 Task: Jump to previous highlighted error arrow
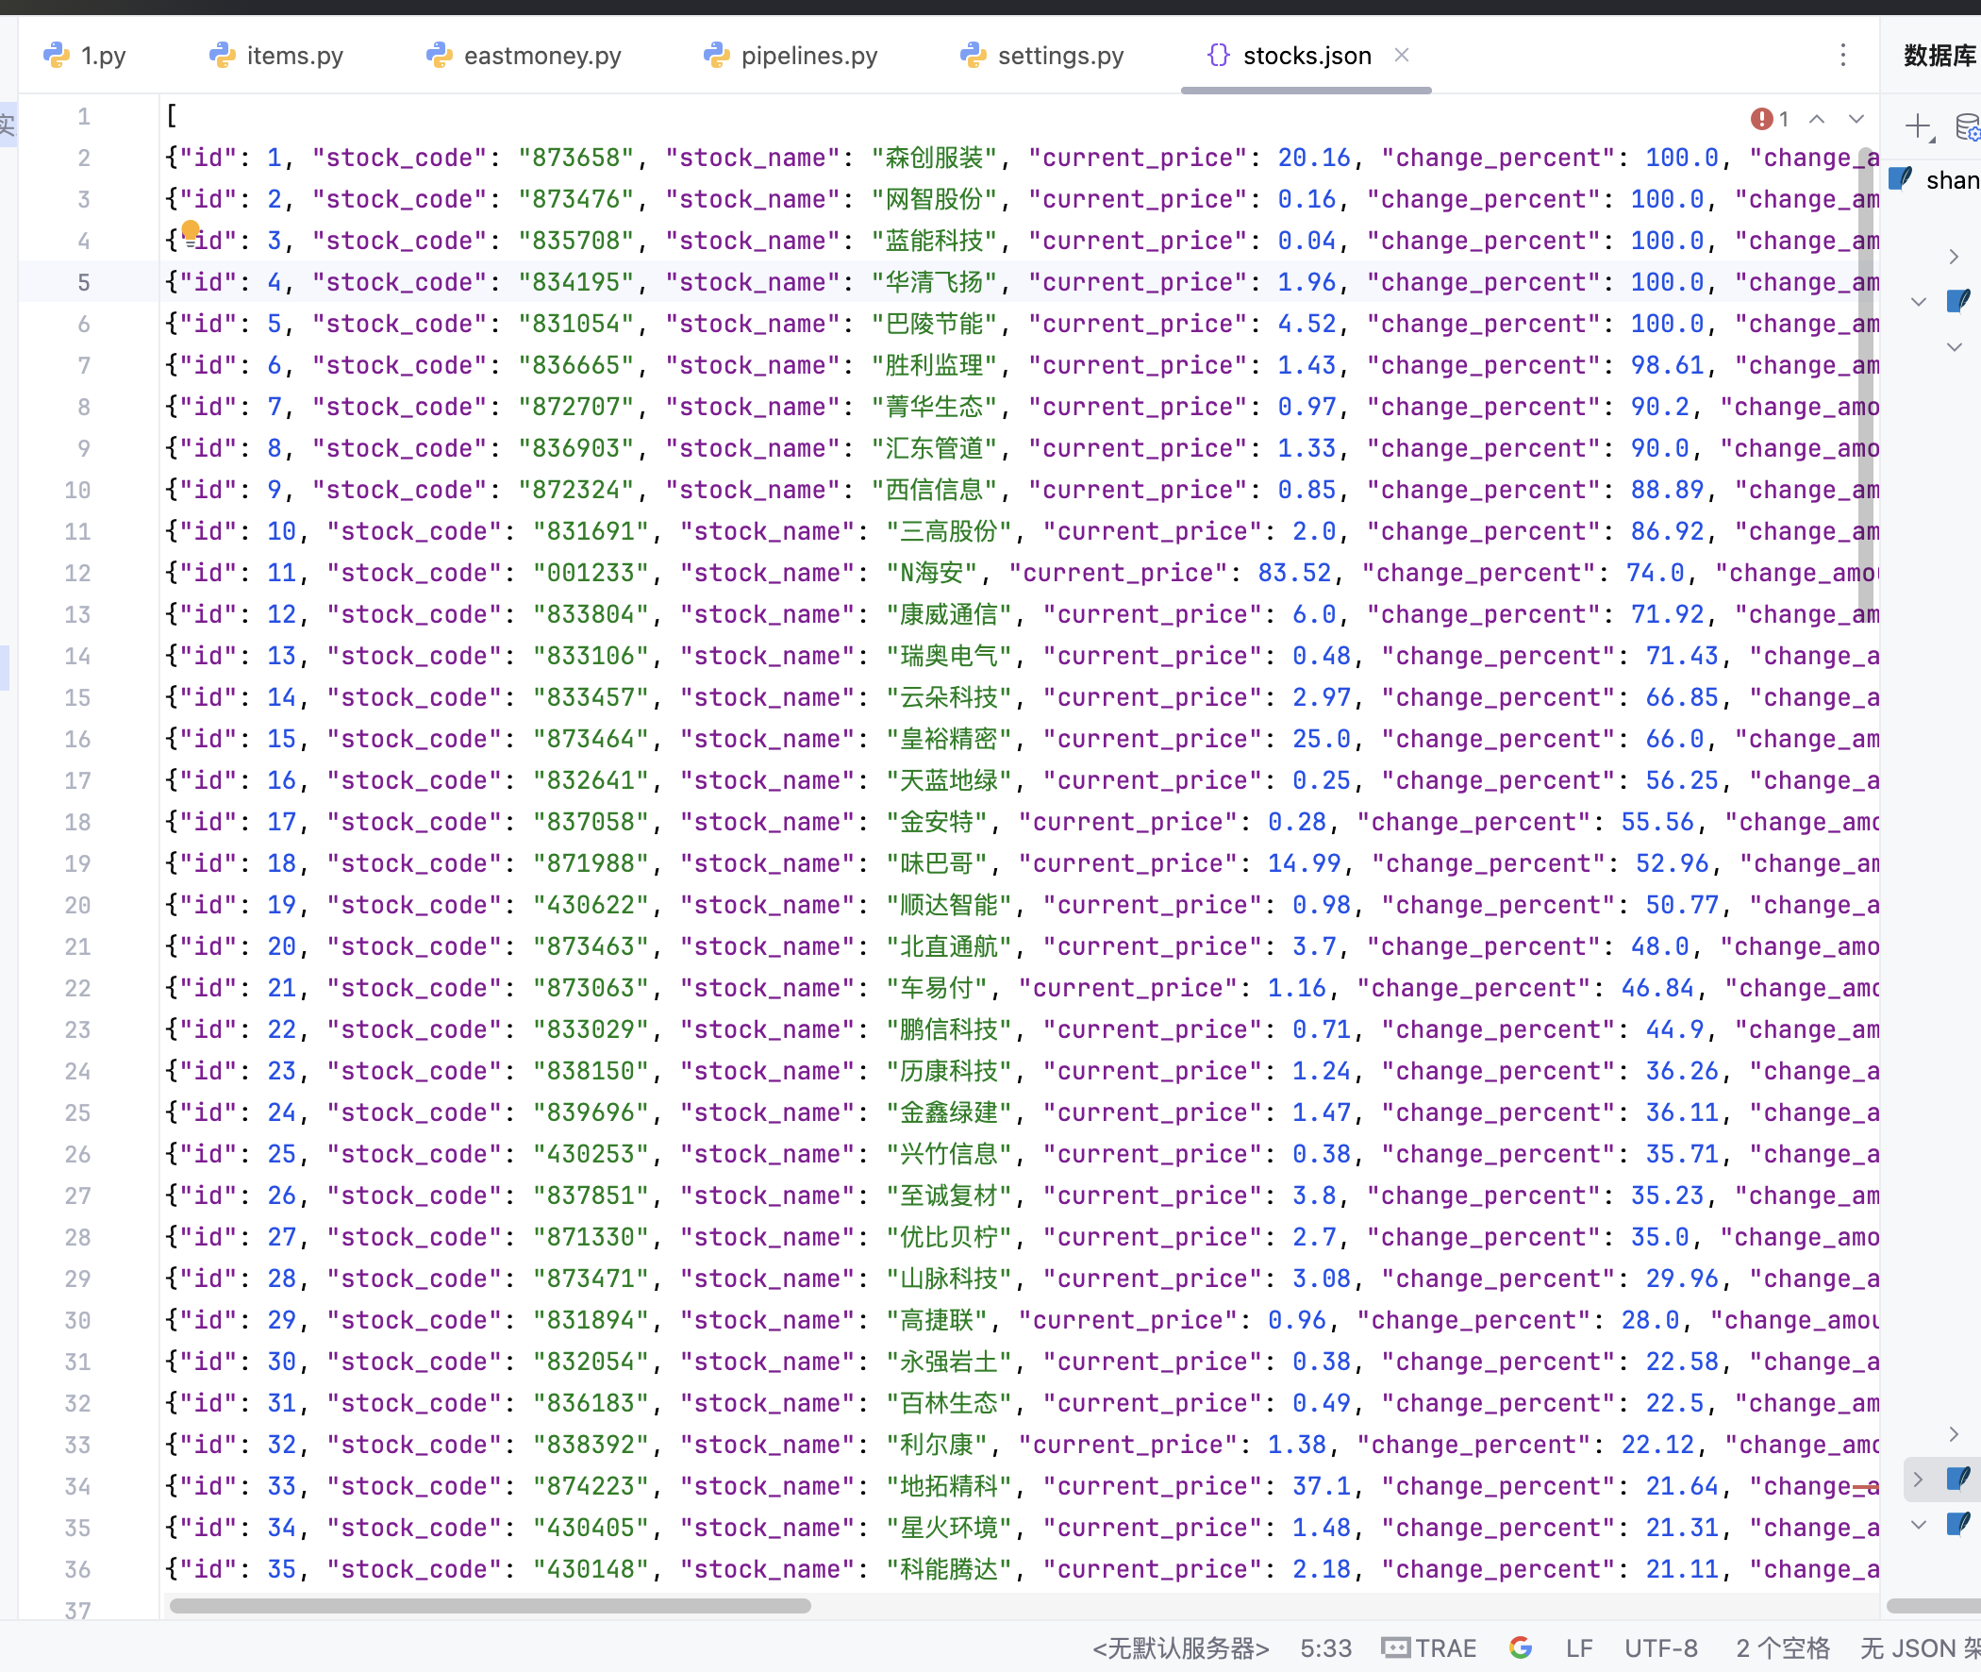[1816, 119]
